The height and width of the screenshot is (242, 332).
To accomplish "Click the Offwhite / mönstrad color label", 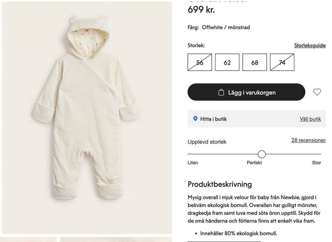I will point(226,27).
